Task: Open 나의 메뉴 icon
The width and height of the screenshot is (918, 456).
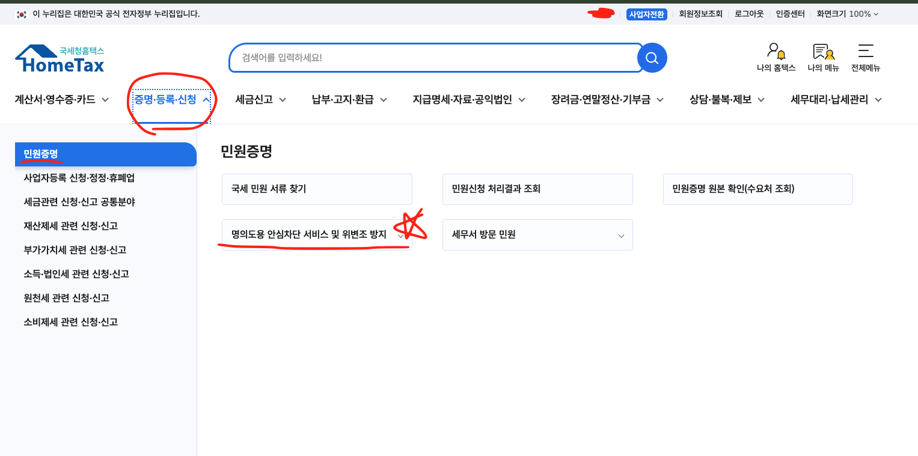Action: [823, 58]
